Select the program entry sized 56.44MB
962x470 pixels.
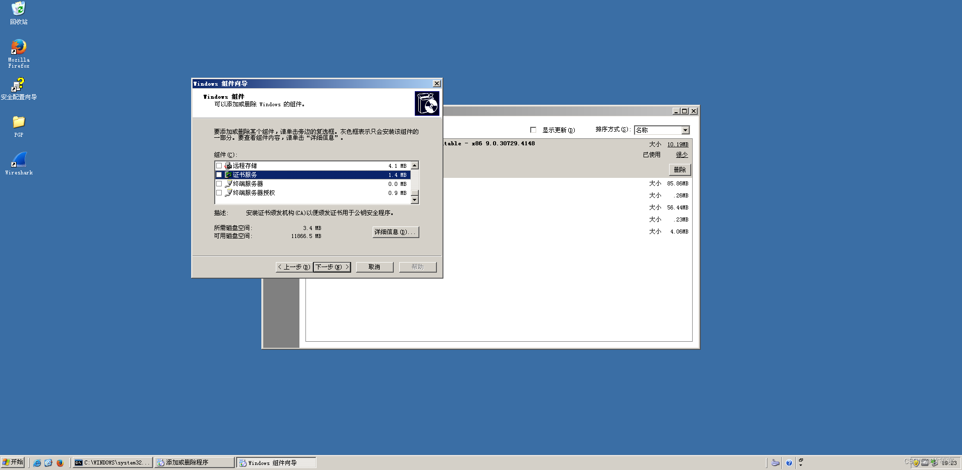click(x=567, y=208)
